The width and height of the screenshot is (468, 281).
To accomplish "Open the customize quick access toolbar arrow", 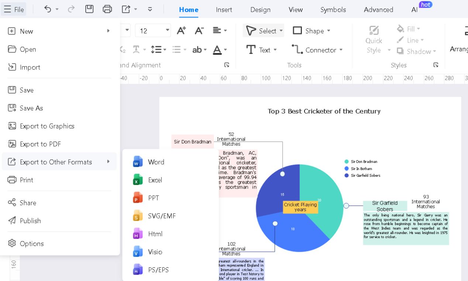I will point(150,9).
